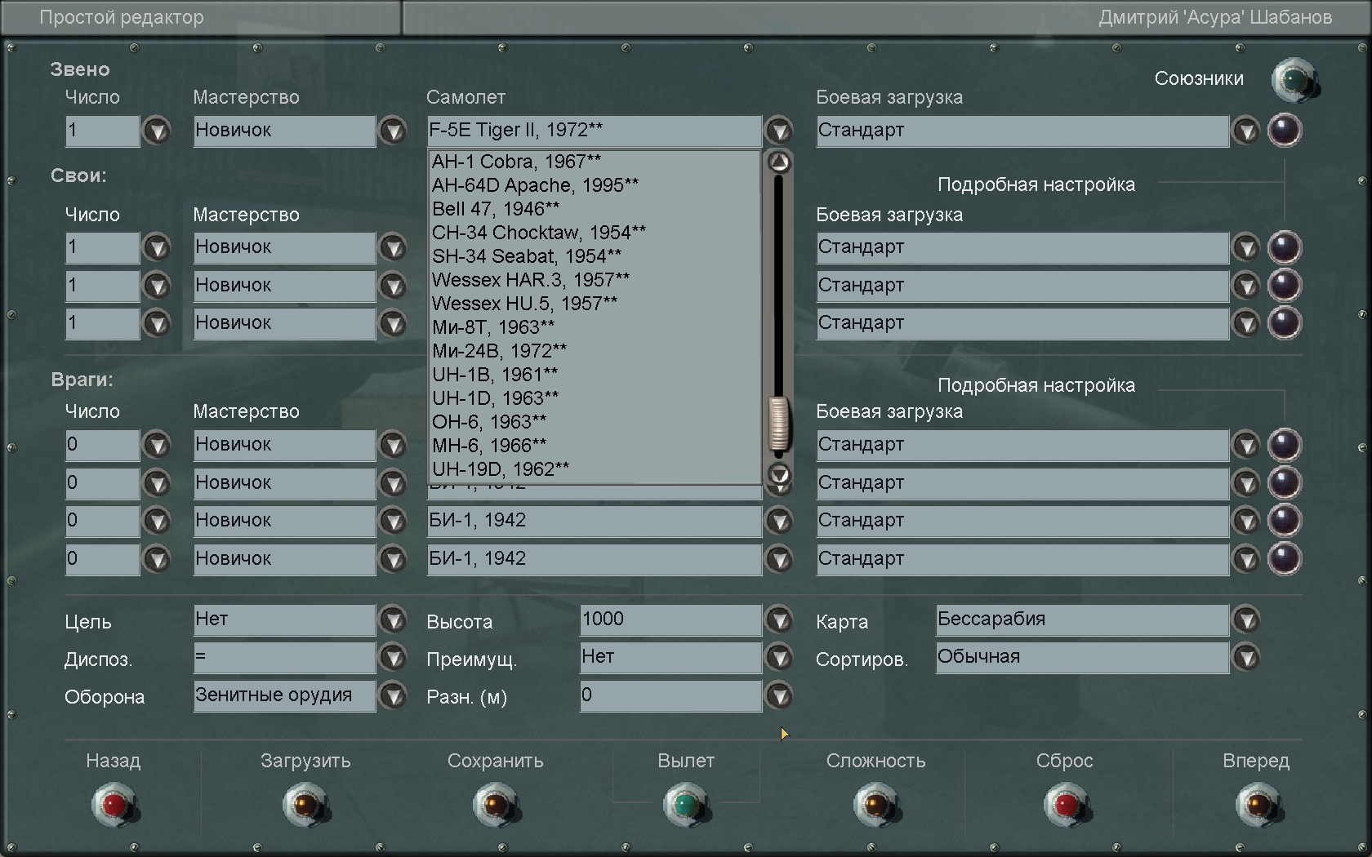The width and height of the screenshot is (1372, 857).
Task: Select UH-1D, 1963 from aircraft list
Action: click(595, 398)
